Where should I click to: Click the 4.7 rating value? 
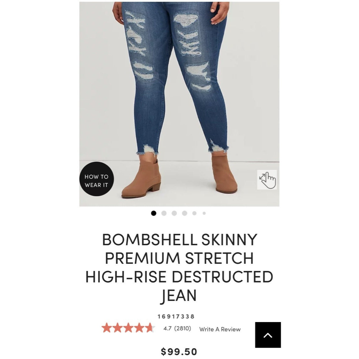point(168,328)
